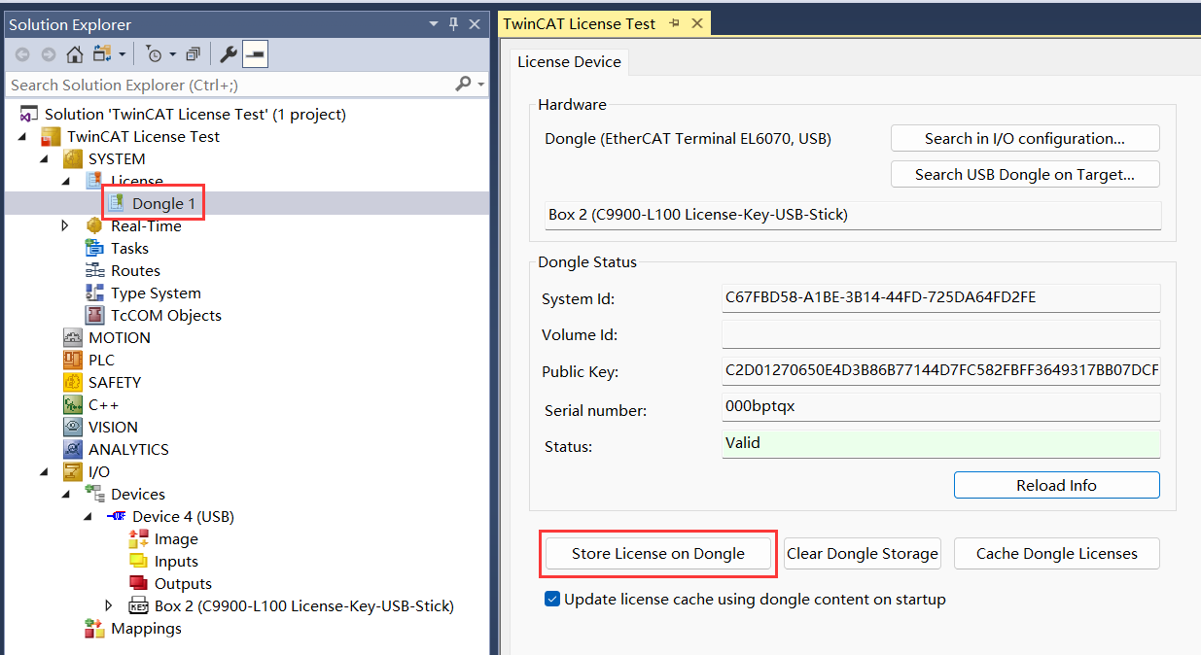Viewport: 1201px width, 655px height.
Task: Click Store License on Dongle button
Action: click(658, 554)
